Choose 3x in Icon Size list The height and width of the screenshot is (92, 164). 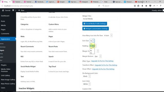pos(92,48)
